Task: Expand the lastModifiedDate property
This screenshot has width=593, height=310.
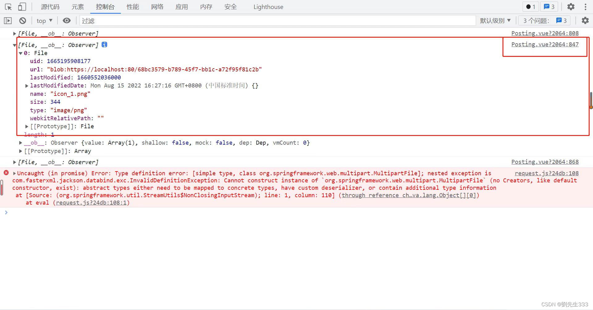Action: (x=27, y=86)
